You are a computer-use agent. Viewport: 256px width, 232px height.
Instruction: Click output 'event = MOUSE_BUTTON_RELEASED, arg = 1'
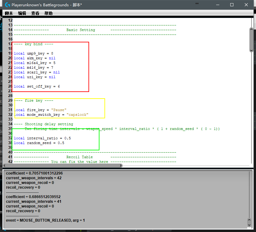point(45,220)
